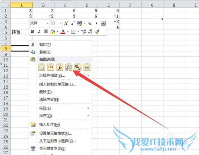Select row 15 header
The height and width of the screenshot is (155, 199).
(x=6, y=87)
